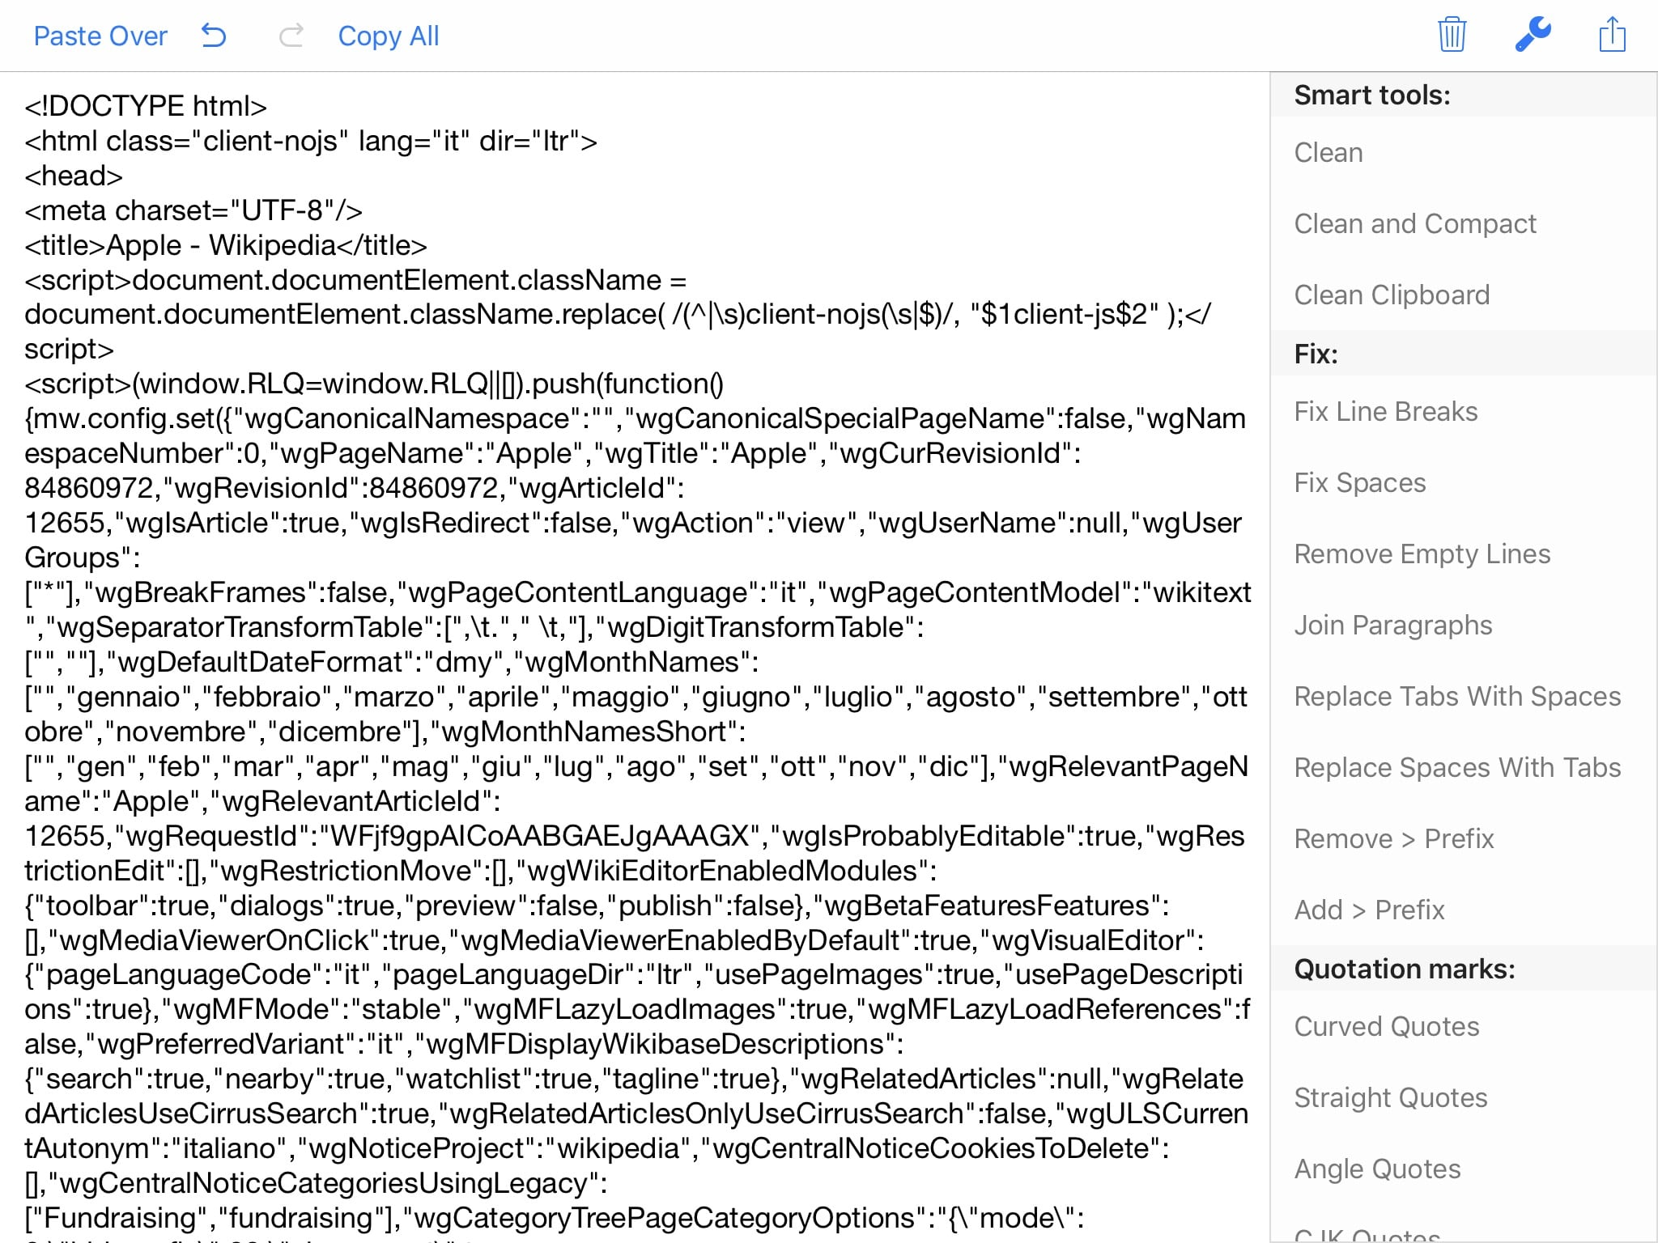The width and height of the screenshot is (1658, 1243).
Task: Apply Fix Spaces
Action: click(1359, 482)
